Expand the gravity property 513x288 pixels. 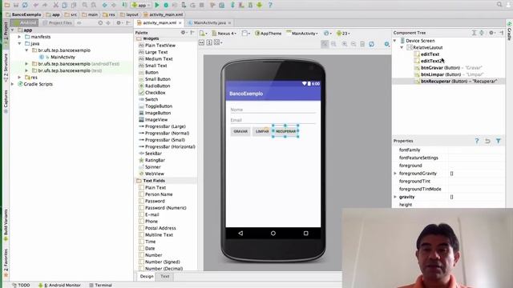click(x=395, y=197)
